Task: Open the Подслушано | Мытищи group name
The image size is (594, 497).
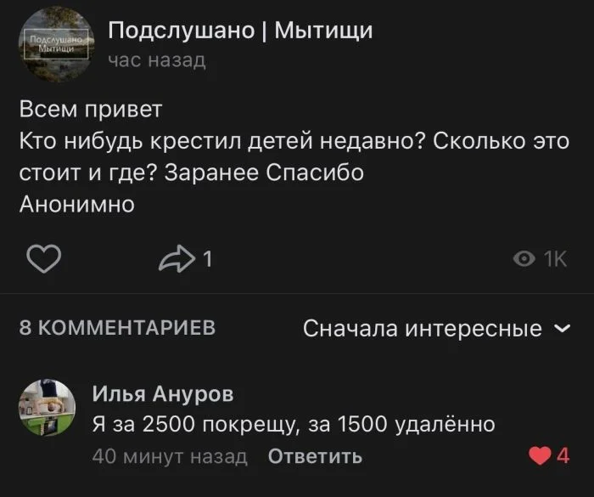Action: [x=241, y=31]
